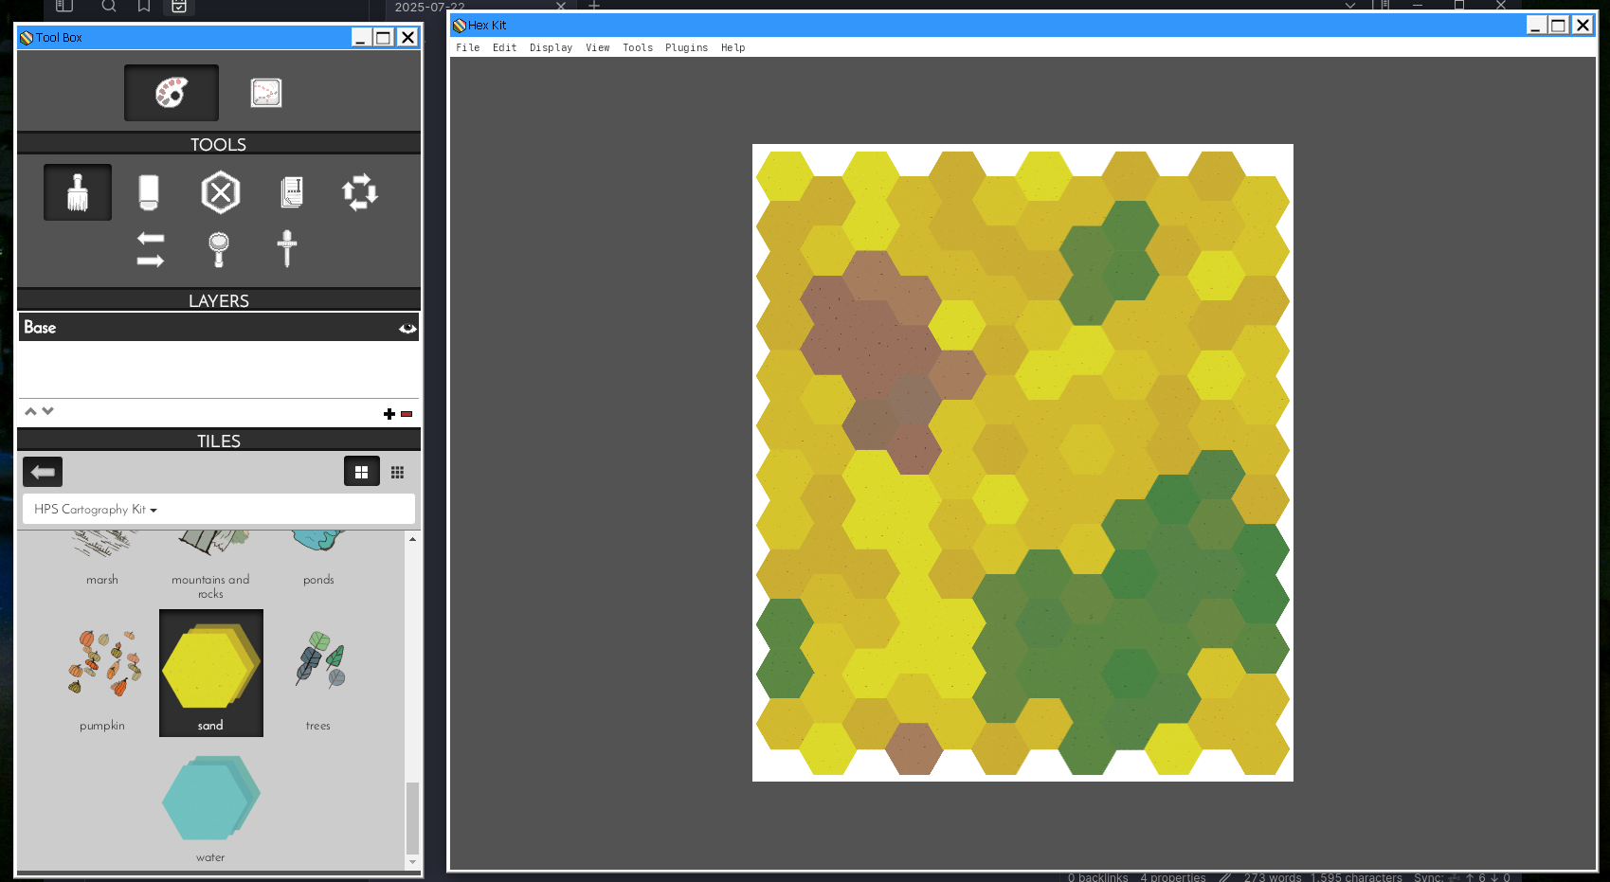The width and height of the screenshot is (1610, 882).
Task: Switch to large grid tile view
Action: pyautogui.click(x=361, y=472)
